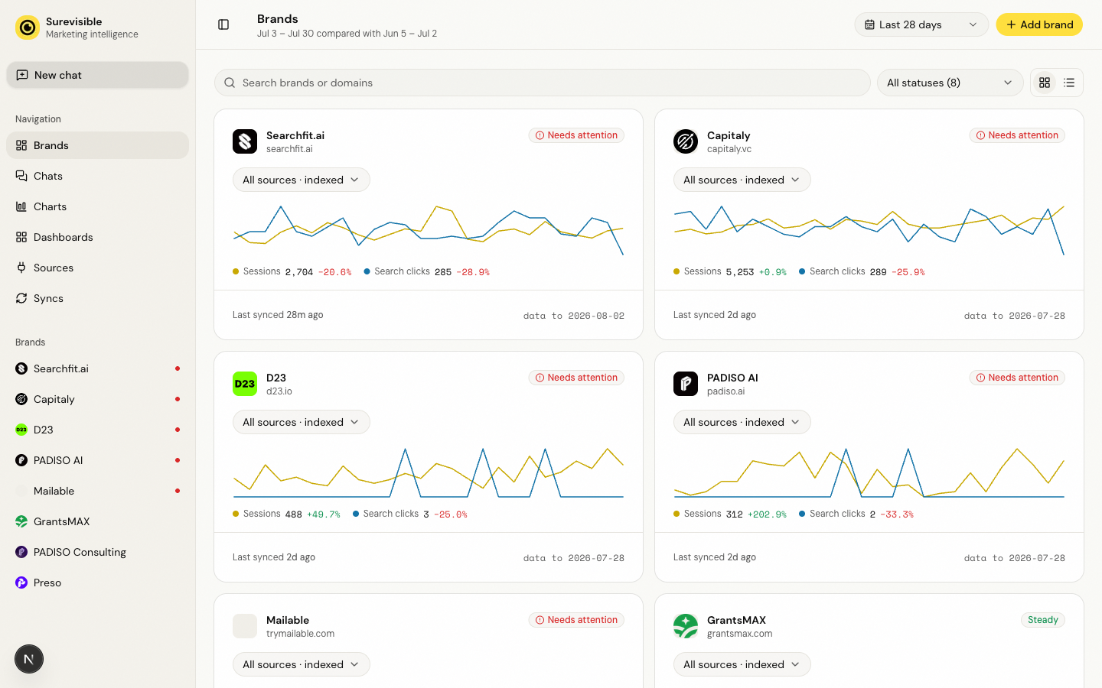Viewport: 1102px width, 688px height.
Task: Select GrantsMAX in sidebar brands list
Action: (x=97, y=521)
